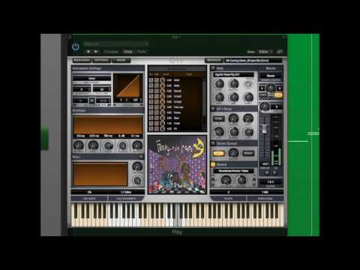Image resolution: width=360 pixels, height=270 pixels.
Task: Toggle the Filter section on/off button
Action: pyautogui.click(x=141, y=157)
